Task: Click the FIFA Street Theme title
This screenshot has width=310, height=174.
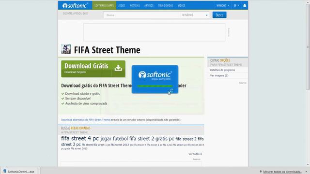Action: (107, 50)
